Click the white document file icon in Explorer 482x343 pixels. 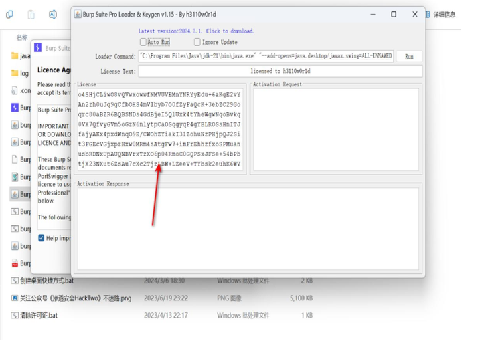pos(15,159)
